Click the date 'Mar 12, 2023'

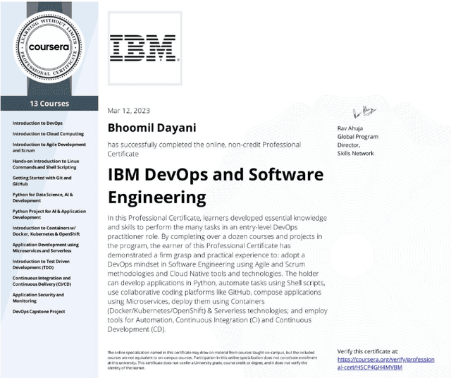tap(128, 111)
